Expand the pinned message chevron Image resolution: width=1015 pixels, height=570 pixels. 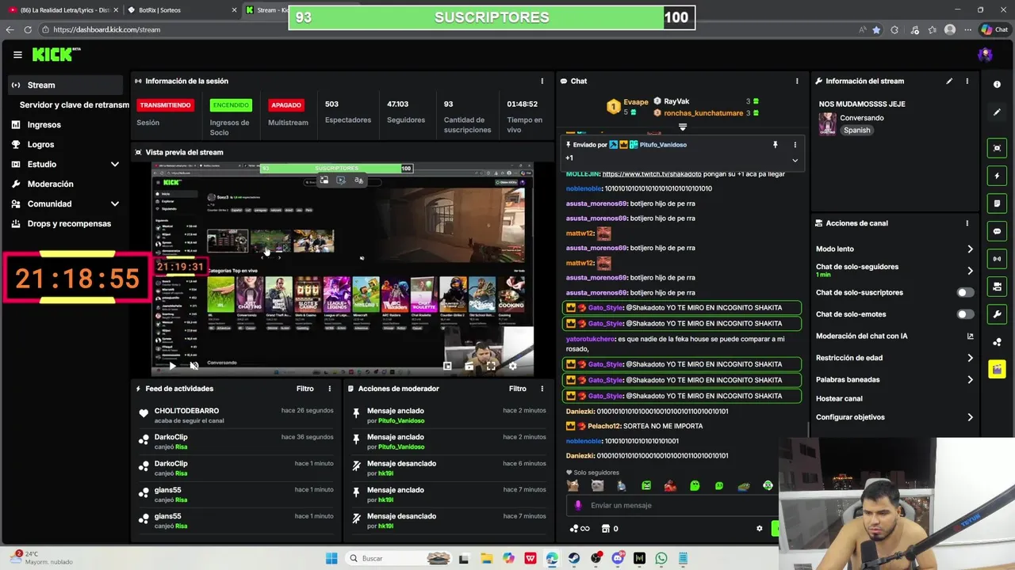(795, 160)
